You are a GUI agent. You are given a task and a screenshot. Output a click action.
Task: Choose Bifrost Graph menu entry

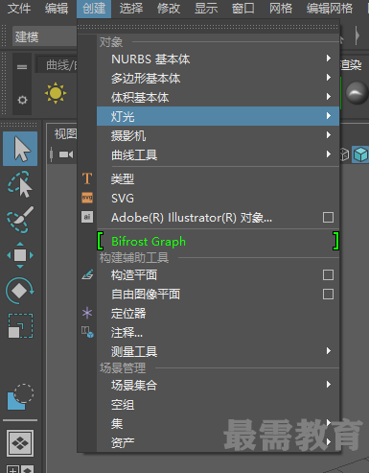coord(218,241)
